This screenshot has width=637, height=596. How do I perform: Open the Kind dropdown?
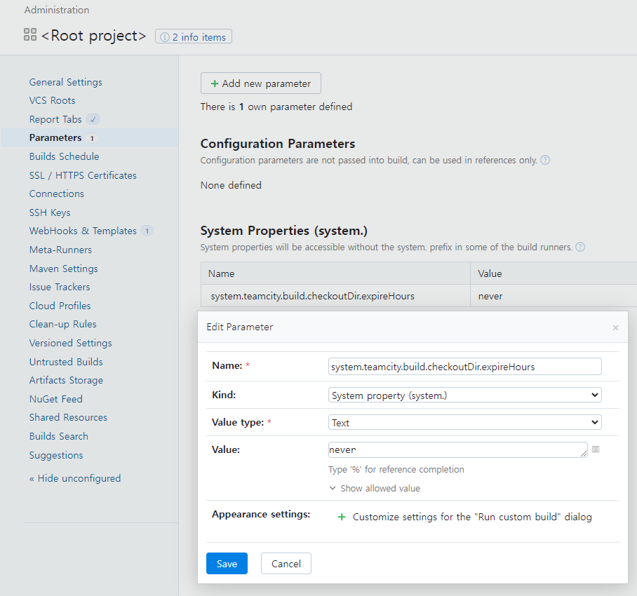point(464,395)
